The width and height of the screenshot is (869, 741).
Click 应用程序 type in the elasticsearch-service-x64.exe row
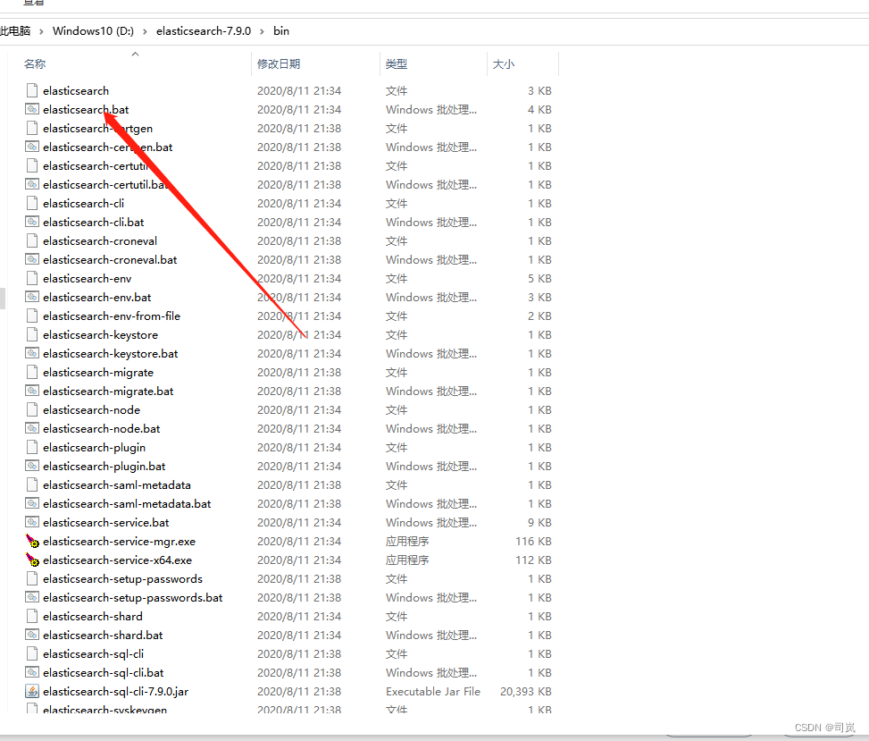point(407,560)
